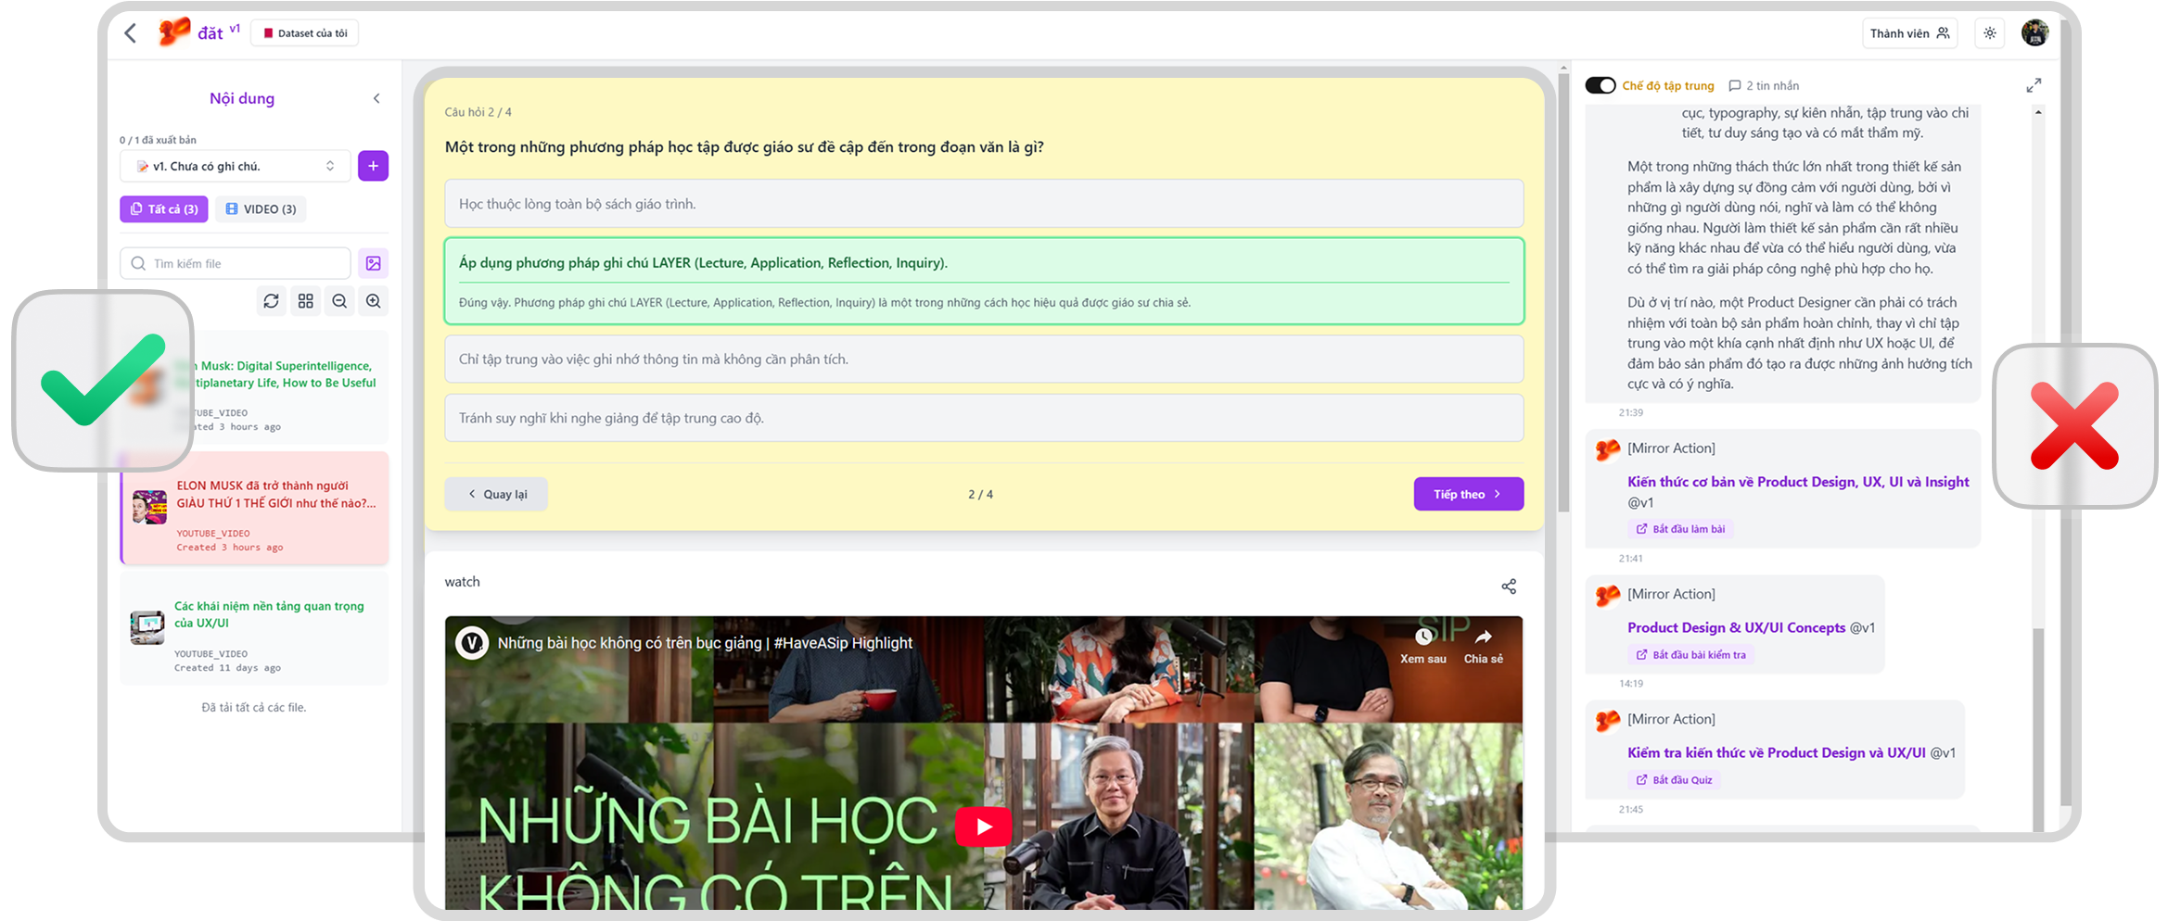Toggle Chế độ tập trung switch
Image resolution: width=2168 pixels, height=921 pixels.
1600,85
